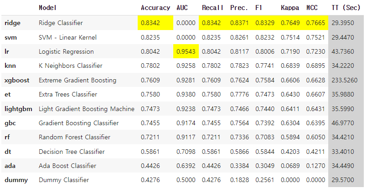Click the ridge row index label
Viewport: 367px width, 193px height.
[12, 23]
